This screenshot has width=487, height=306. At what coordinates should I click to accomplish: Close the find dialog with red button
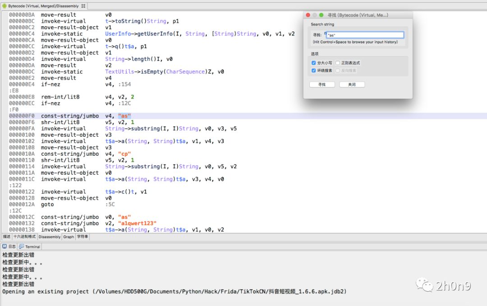click(x=308, y=15)
